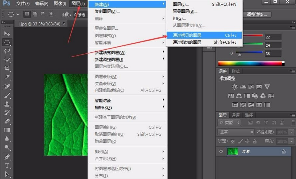Image resolution: width=296 pixels, height=179 pixels.
Task: Open the Brightness/Contrast adjustment icon
Action: (x=234, y=87)
